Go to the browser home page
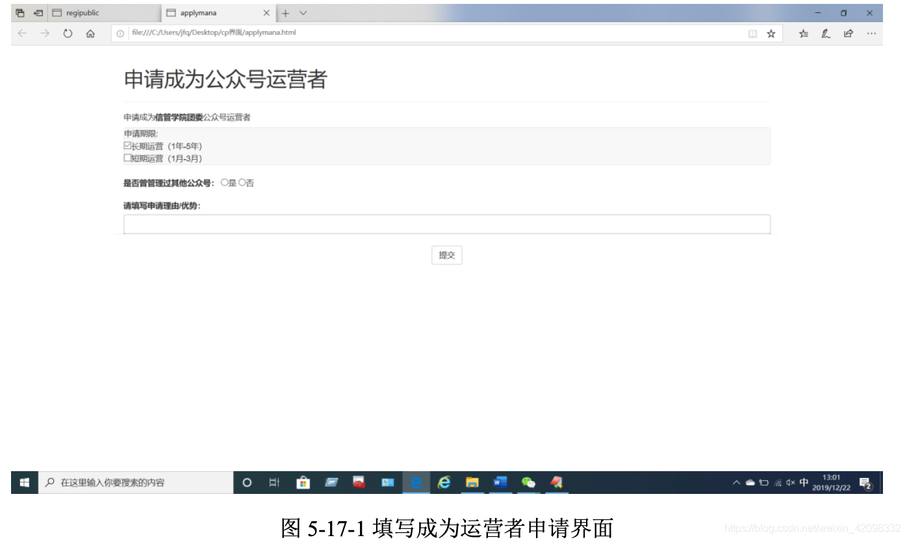Screen dimensions: 907x540 point(90,34)
